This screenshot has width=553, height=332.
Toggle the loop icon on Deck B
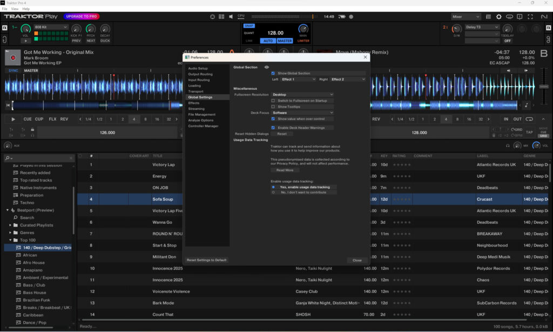coord(529,119)
